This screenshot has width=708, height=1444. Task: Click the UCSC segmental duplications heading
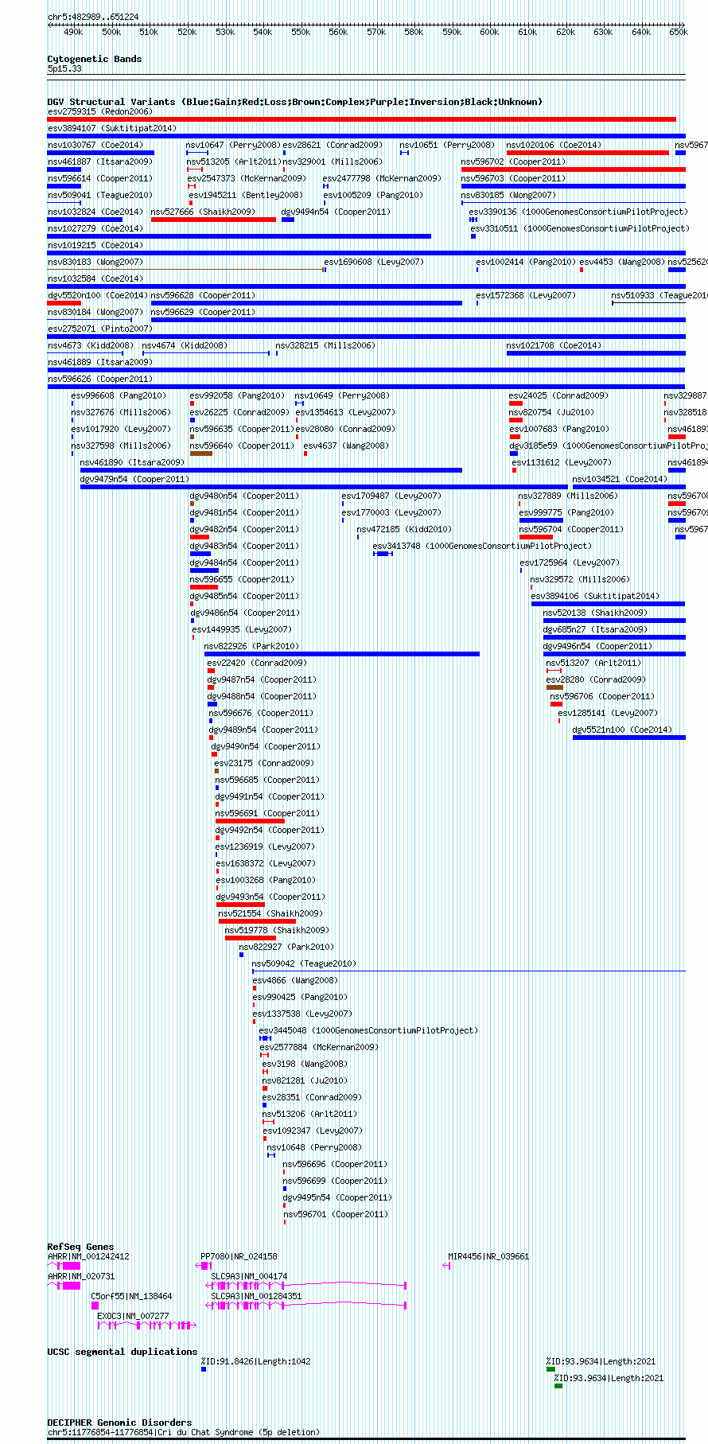[x=122, y=1352]
